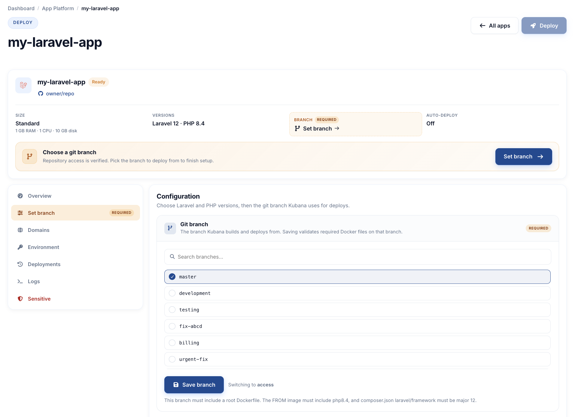The image size is (575, 417).
Task: Click the REQUIRED tag in the Set branch sidebar item
Action: [x=121, y=213]
